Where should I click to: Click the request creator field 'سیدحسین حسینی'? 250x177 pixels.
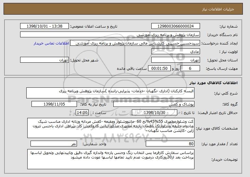click(135, 43)
